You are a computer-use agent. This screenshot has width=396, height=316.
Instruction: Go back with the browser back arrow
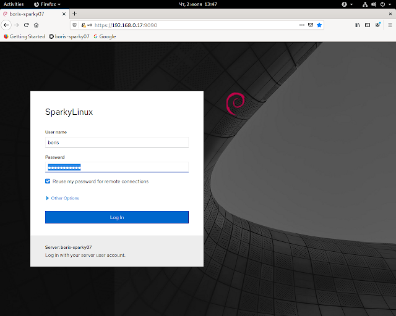tap(6, 25)
